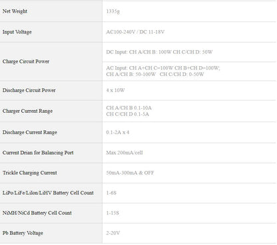Click the Charge Circuit Power label
Viewport: 277px width, 245px height.
(26, 61)
